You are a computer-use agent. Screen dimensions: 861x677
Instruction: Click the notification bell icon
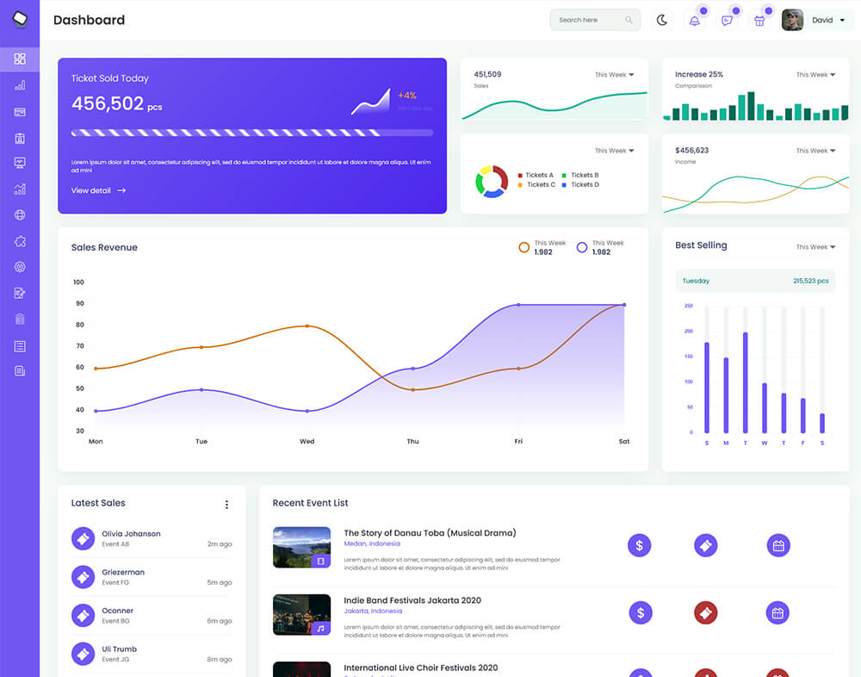694,21
